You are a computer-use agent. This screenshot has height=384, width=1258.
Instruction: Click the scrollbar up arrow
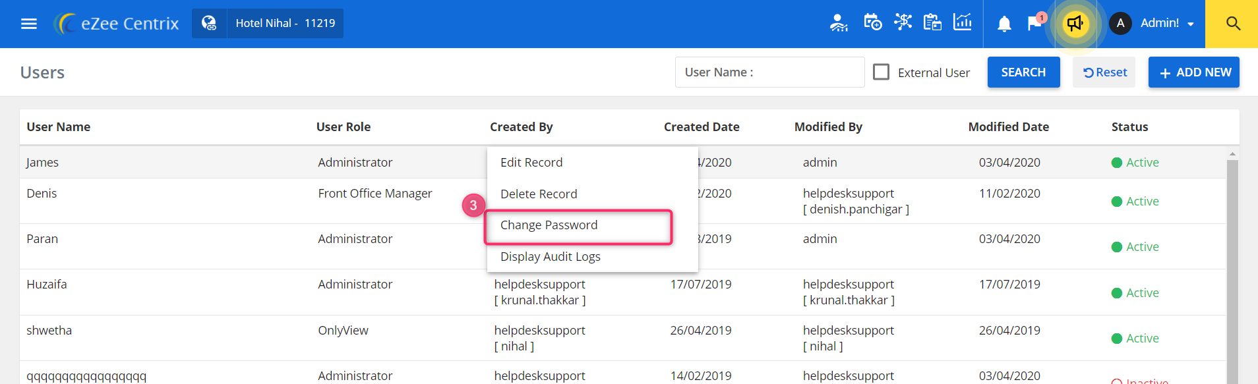point(1232,154)
